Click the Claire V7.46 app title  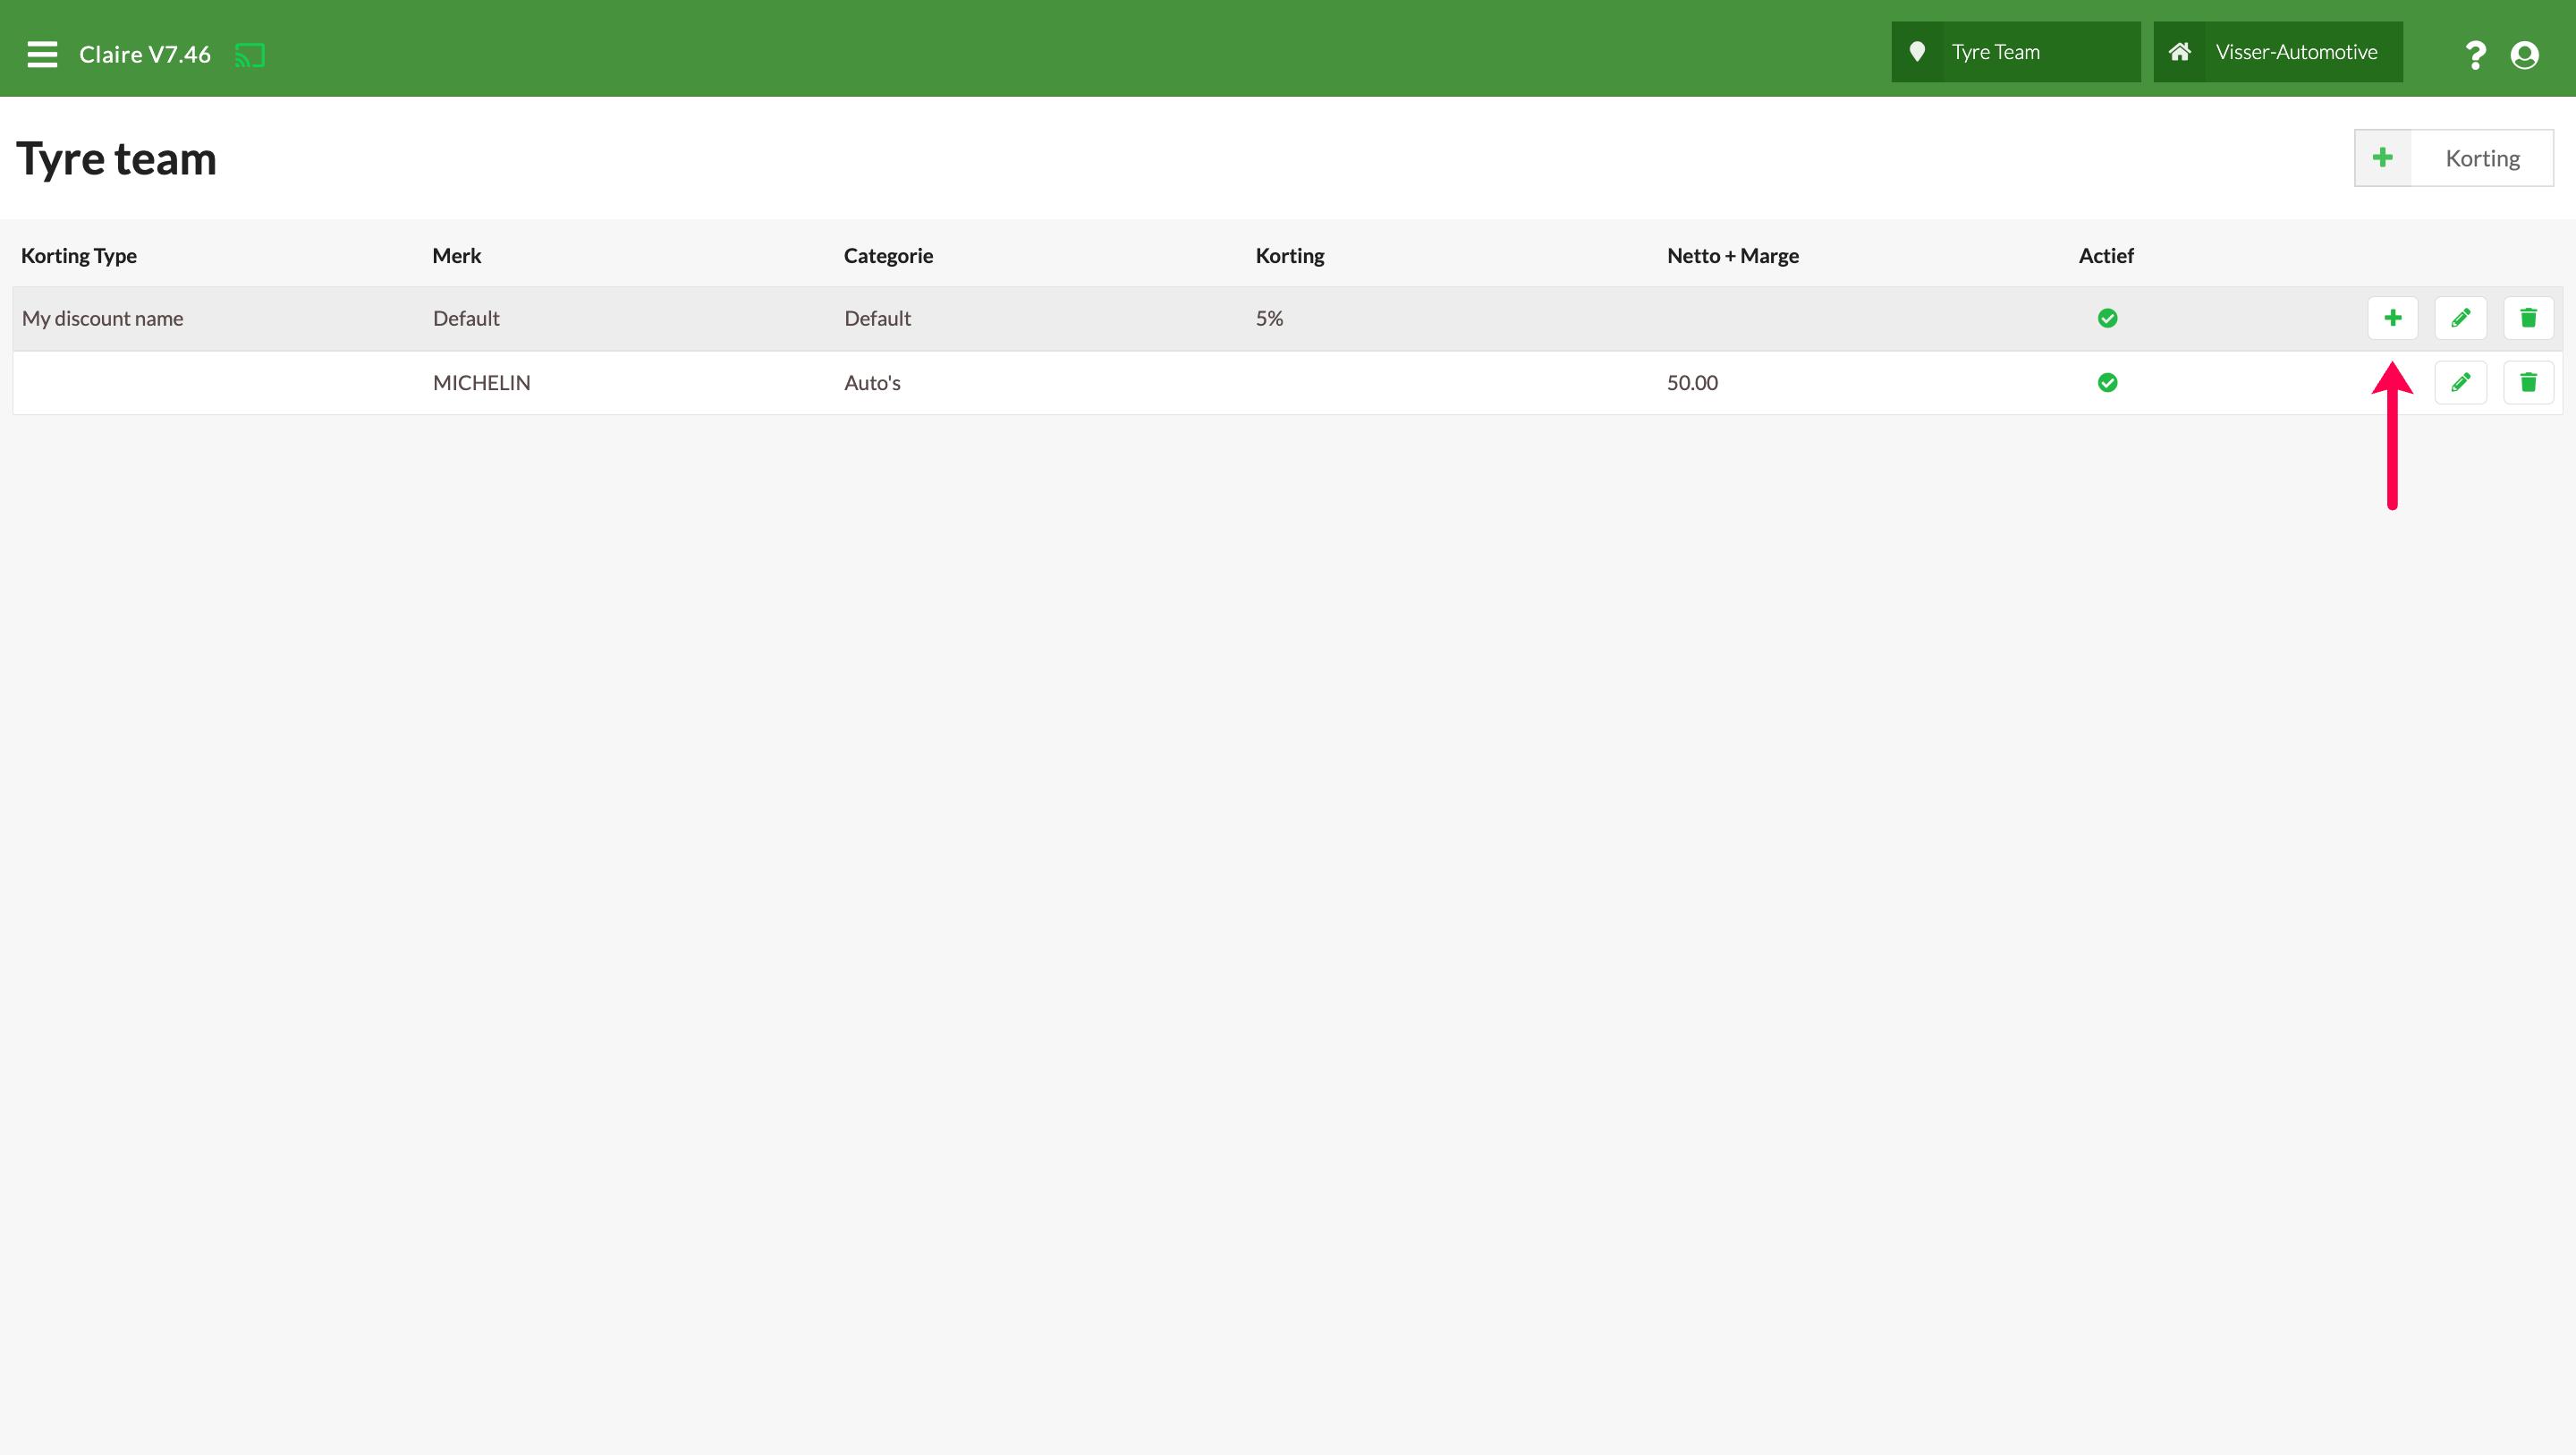(145, 54)
